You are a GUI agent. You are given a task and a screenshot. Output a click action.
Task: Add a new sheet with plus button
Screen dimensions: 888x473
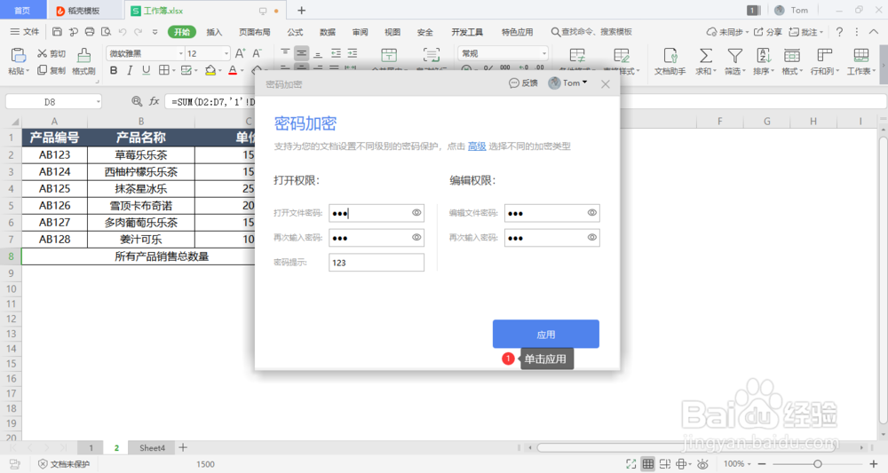pyautogui.click(x=183, y=447)
